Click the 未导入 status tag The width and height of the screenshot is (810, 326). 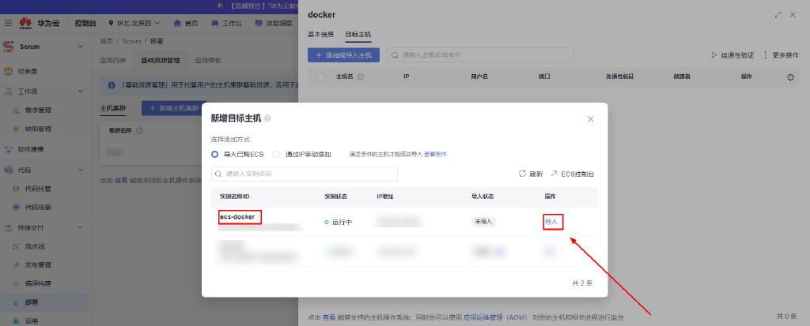click(483, 222)
